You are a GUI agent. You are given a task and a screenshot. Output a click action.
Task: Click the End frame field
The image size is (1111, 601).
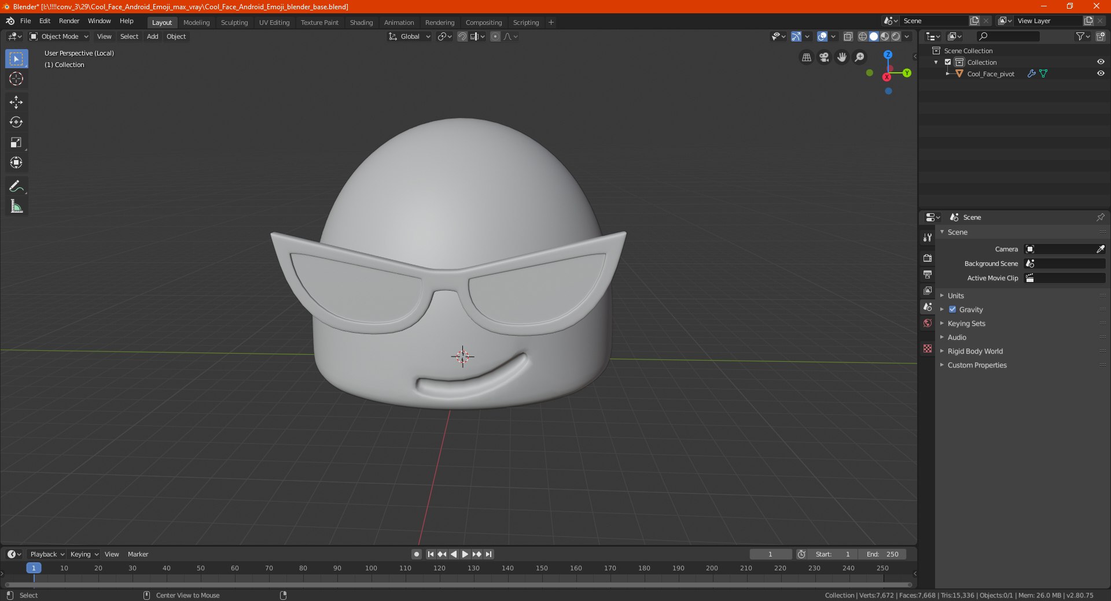pos(882,554)
